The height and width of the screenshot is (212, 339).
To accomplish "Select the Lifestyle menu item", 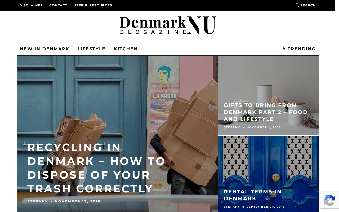I will [x=92, y=49].
